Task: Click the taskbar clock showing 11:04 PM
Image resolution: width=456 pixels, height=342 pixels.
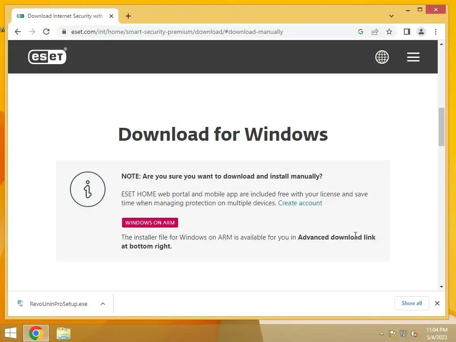Action: 436,334
